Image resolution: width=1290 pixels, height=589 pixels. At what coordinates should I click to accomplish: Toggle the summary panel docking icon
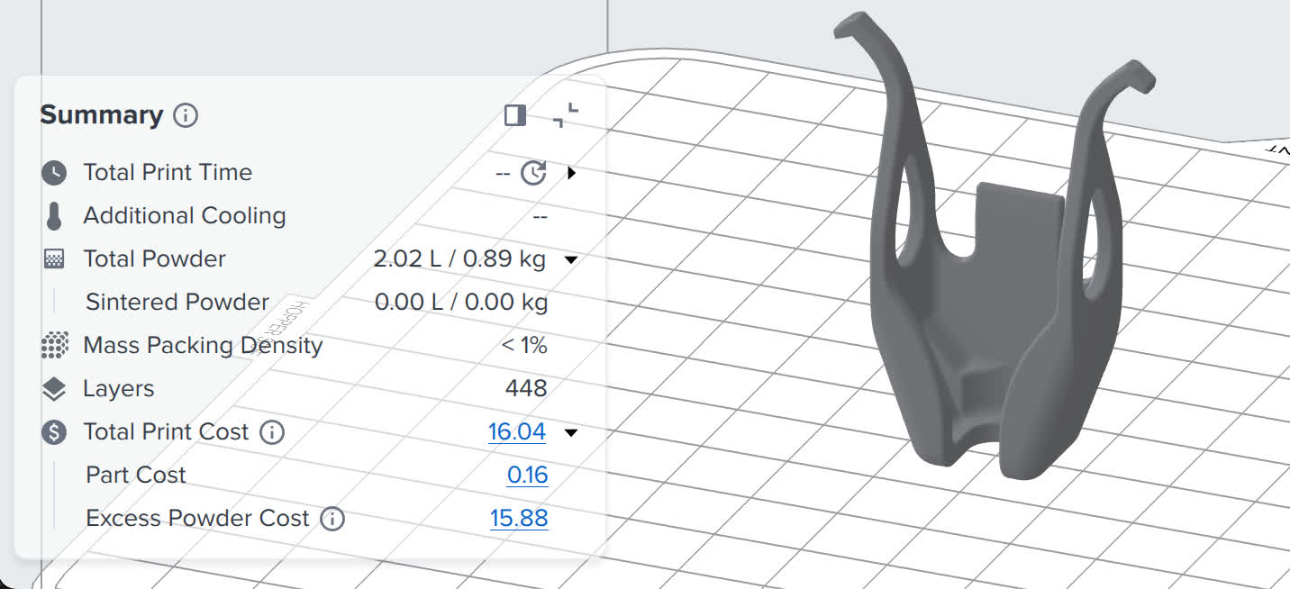(x=515, y=115)
